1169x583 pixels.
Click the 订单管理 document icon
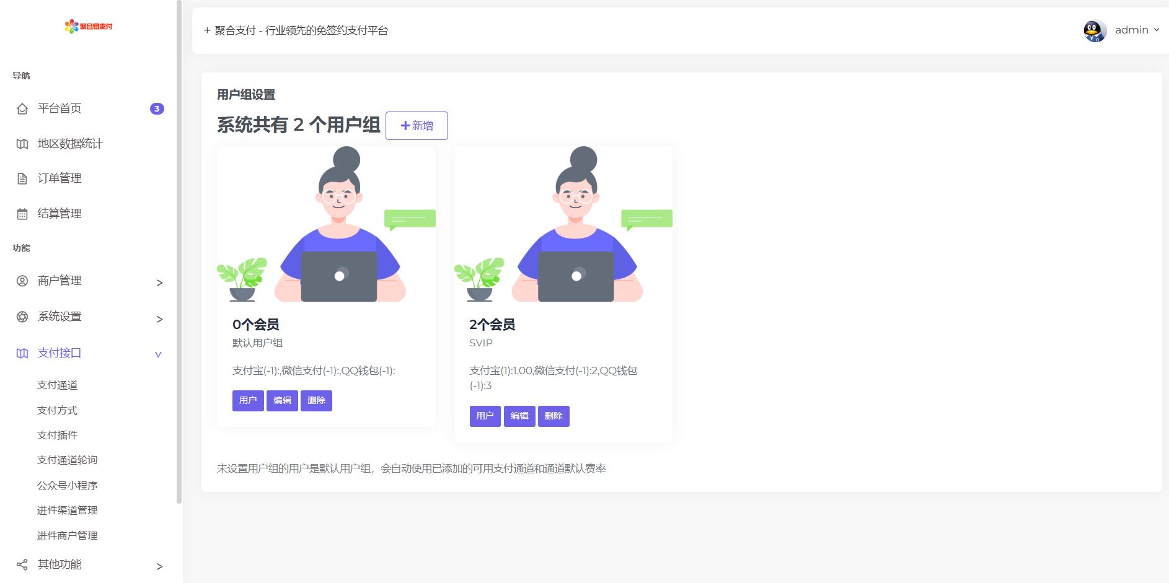click(22, 178)
